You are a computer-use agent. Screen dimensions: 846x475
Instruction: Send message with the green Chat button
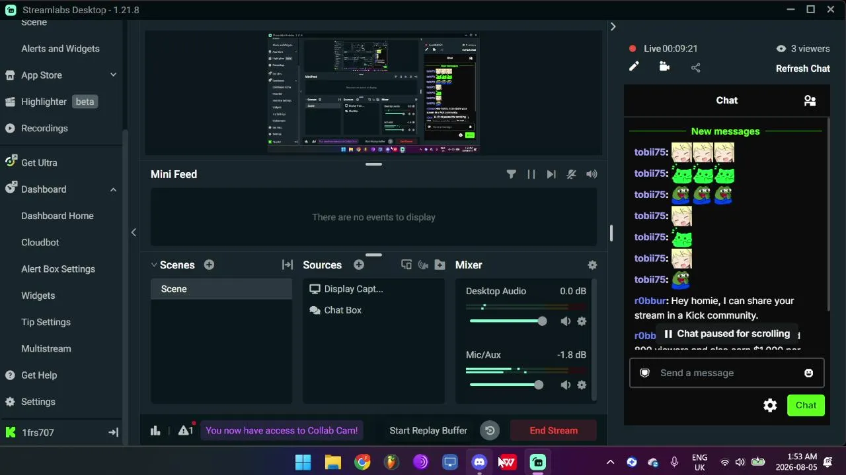(x=806, y=406)
